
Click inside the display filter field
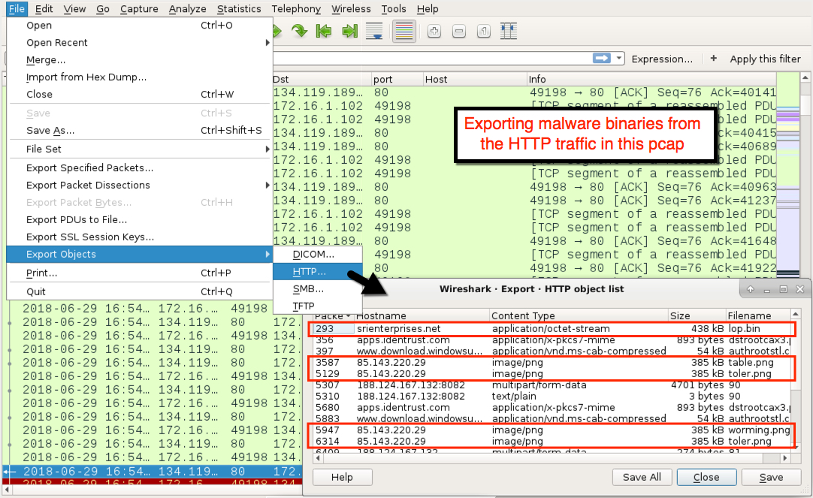431,59
